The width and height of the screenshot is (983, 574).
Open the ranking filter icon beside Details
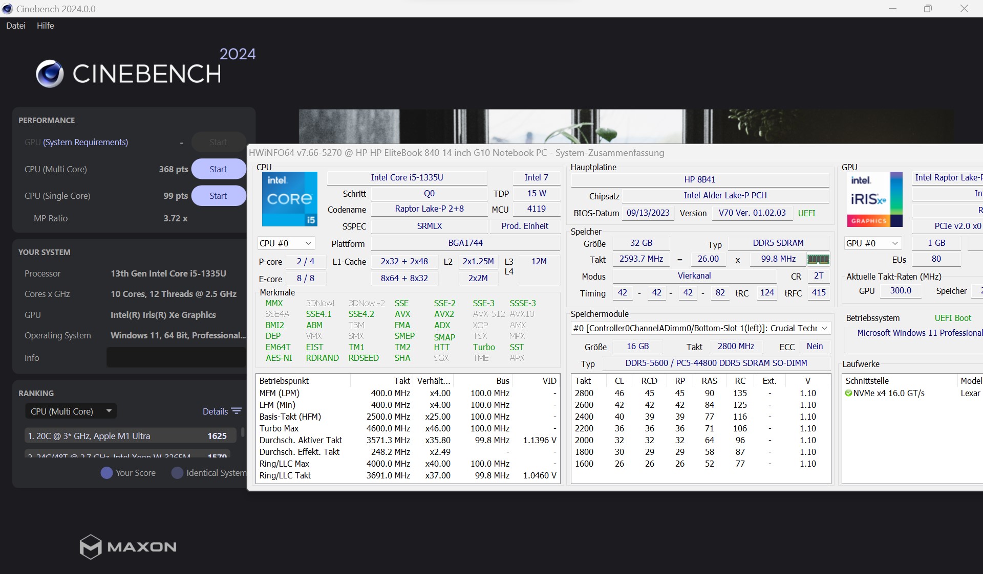(236, 411)
